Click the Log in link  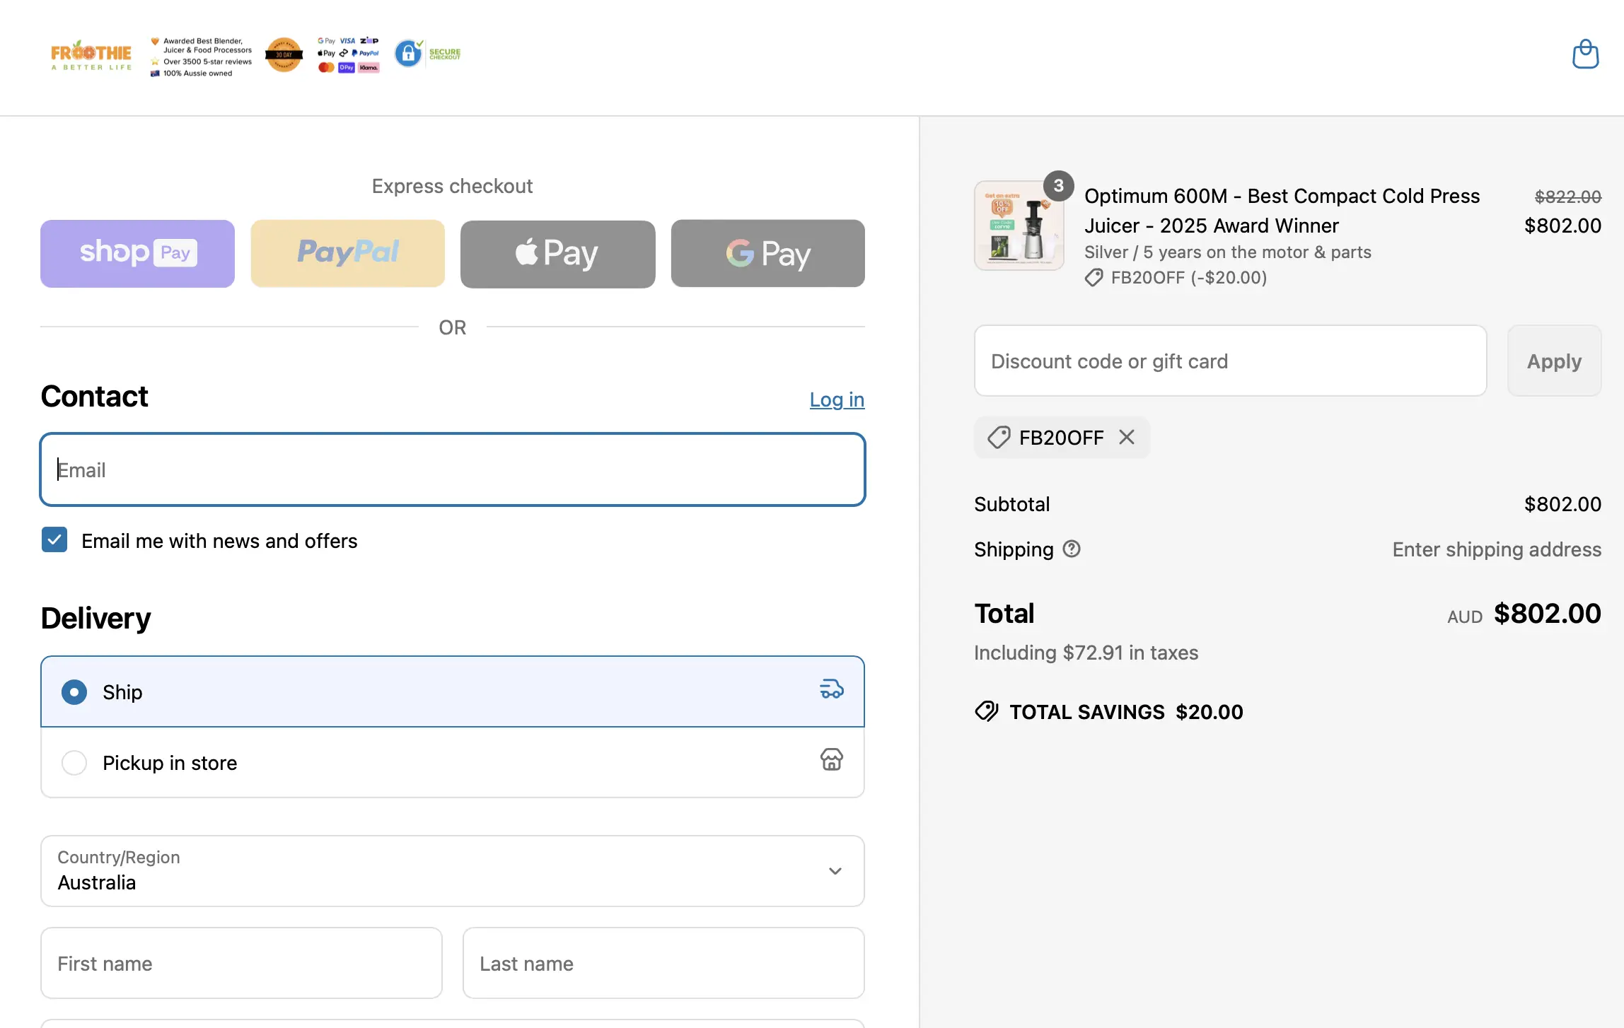(x=837, y=399)
